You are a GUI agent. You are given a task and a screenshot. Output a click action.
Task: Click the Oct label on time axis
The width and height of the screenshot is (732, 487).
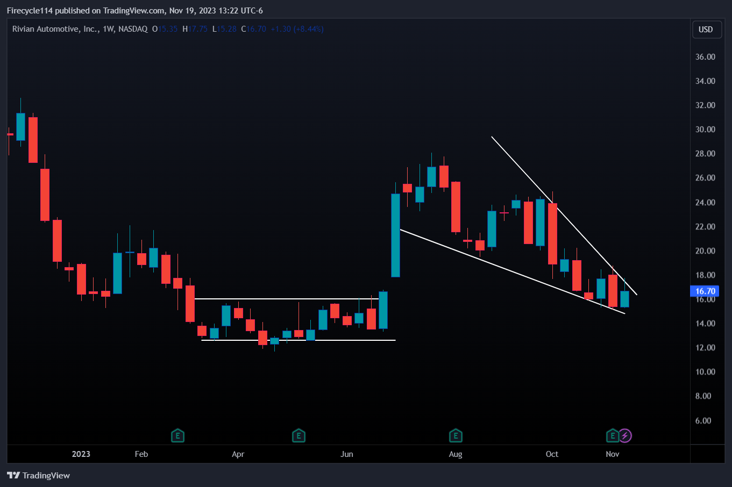552,454
